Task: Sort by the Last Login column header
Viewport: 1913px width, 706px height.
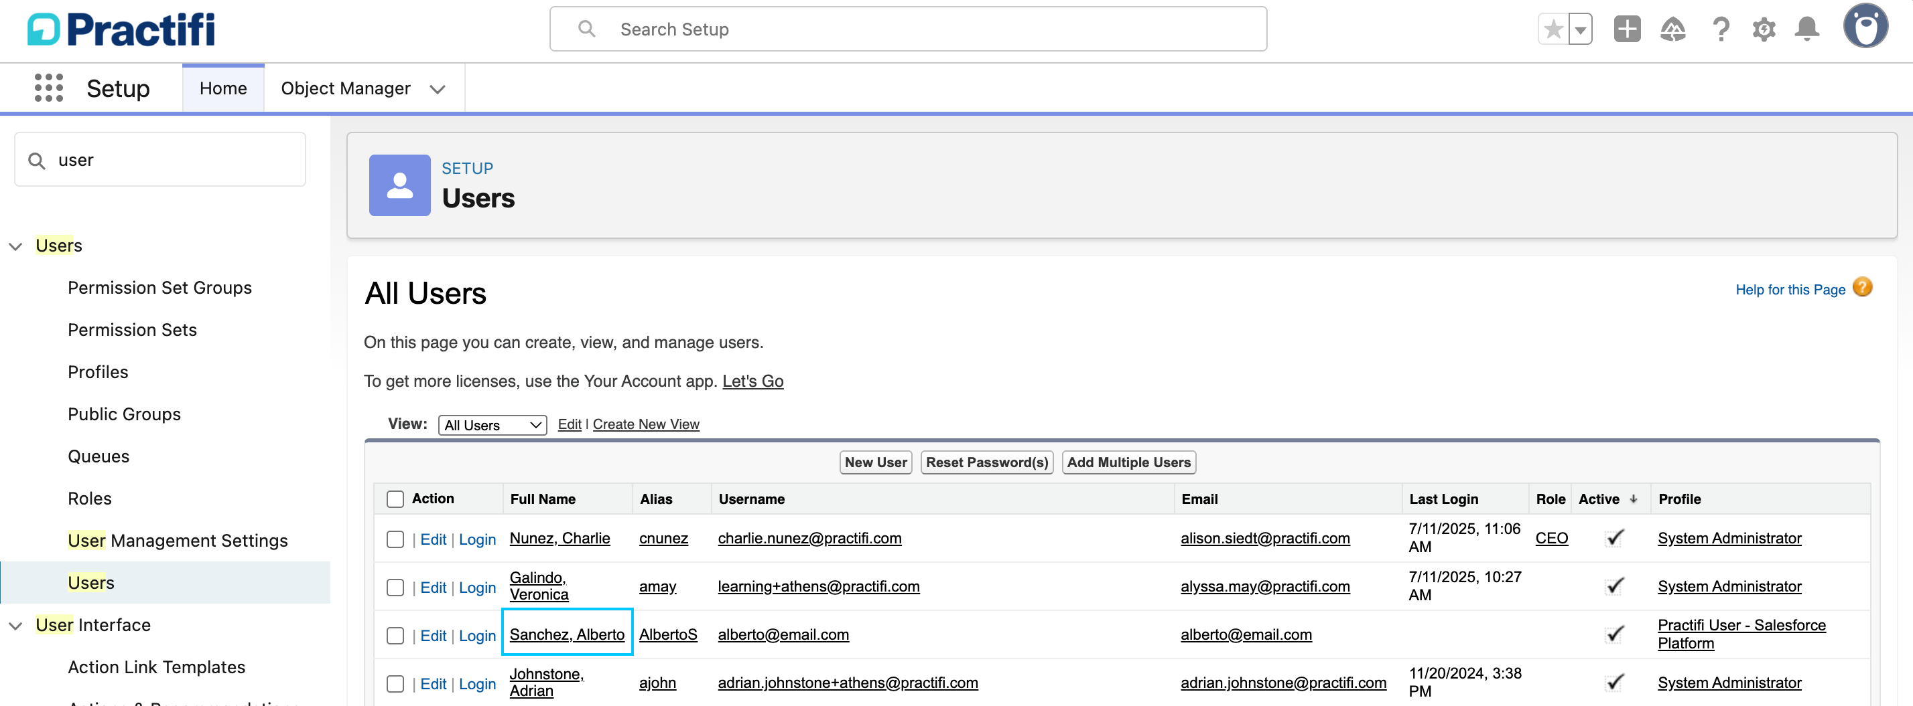Action: (x=1444, y=499)
